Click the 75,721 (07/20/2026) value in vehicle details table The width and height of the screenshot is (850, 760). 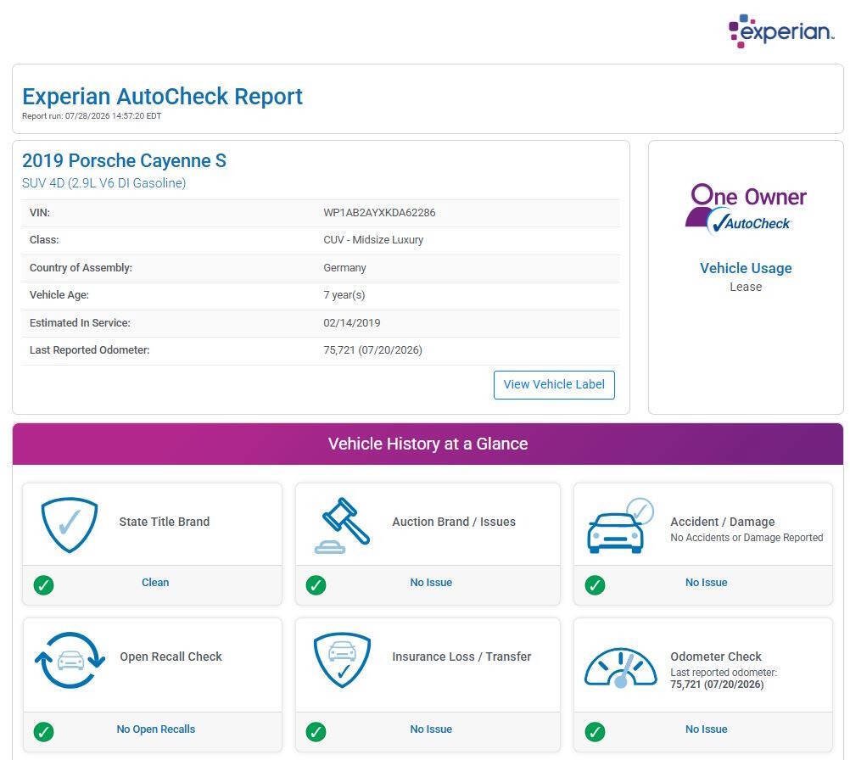372,350
